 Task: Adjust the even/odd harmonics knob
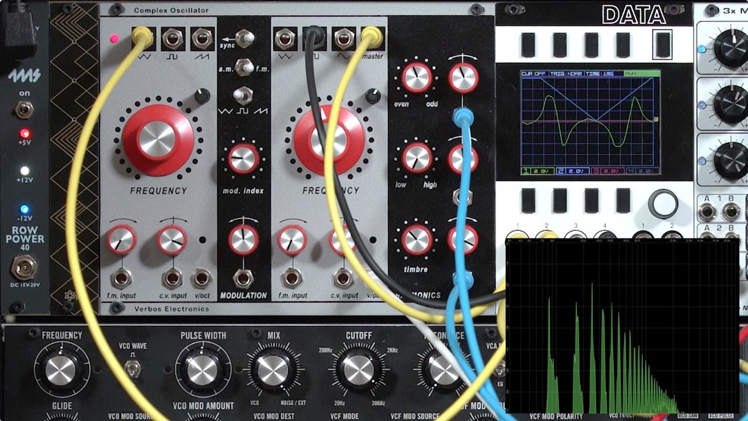[x=417, y=78]
